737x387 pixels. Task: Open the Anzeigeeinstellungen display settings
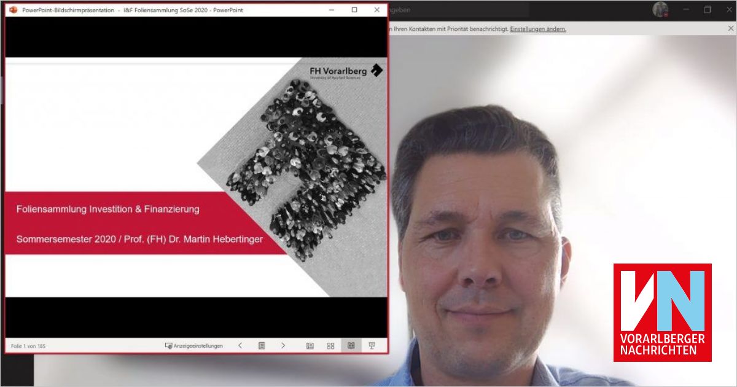point(194,346)
